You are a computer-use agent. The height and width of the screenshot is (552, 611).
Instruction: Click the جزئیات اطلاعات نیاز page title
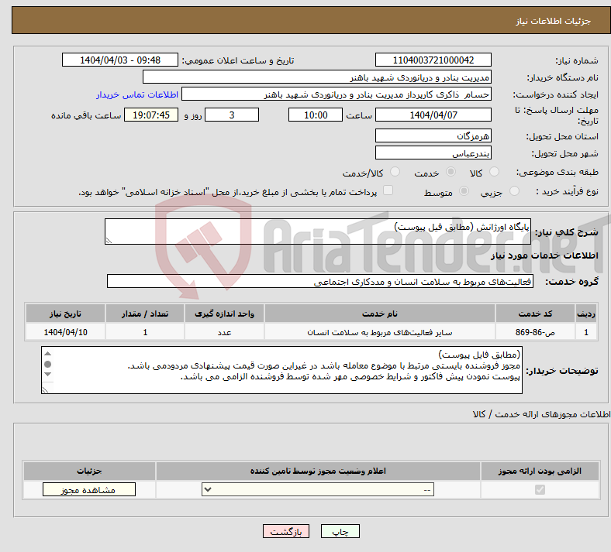click(x=554, y=21)
